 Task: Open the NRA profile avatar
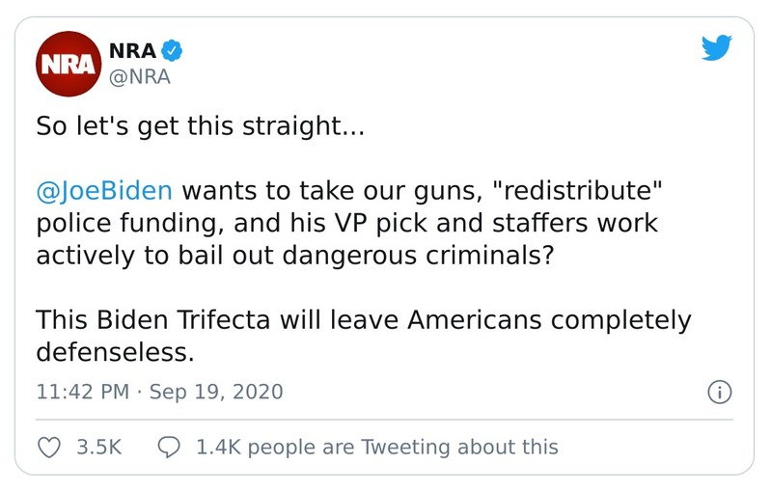tap(66, 66)
